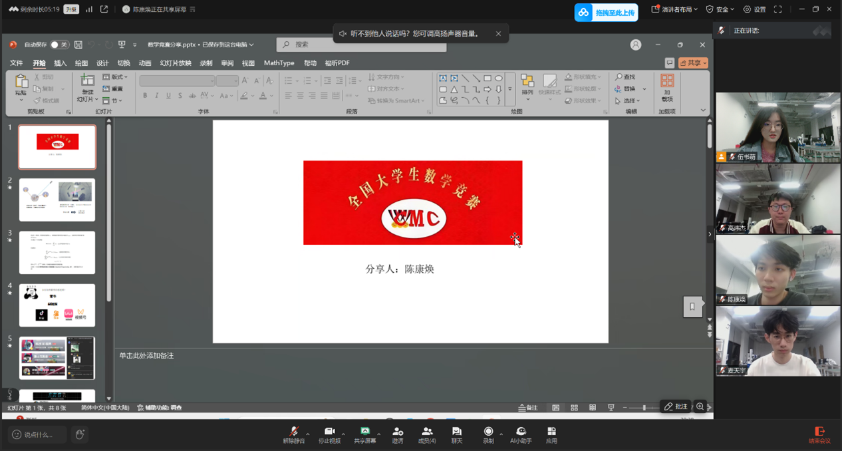Toggle PowerPoint 自动保存 switch

(x=59, y=45)
